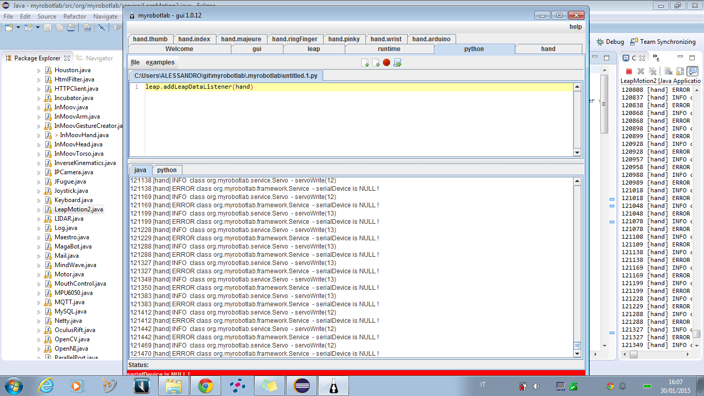The height and width of the screenshot is (396, 704).
Task: Click the save file icon with down arrow
Action: click(x=376, y=62)
